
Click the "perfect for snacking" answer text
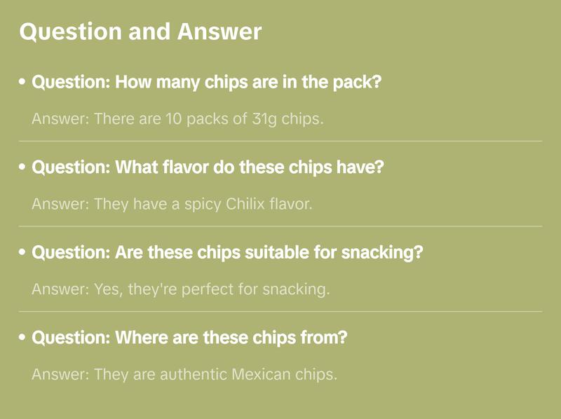[180, 289]
